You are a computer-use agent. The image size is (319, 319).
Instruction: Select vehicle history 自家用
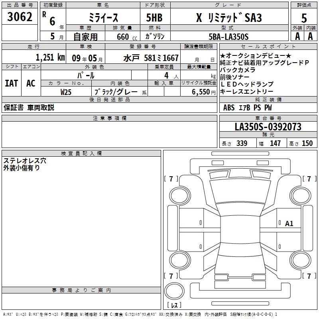(x=85, y=37)
